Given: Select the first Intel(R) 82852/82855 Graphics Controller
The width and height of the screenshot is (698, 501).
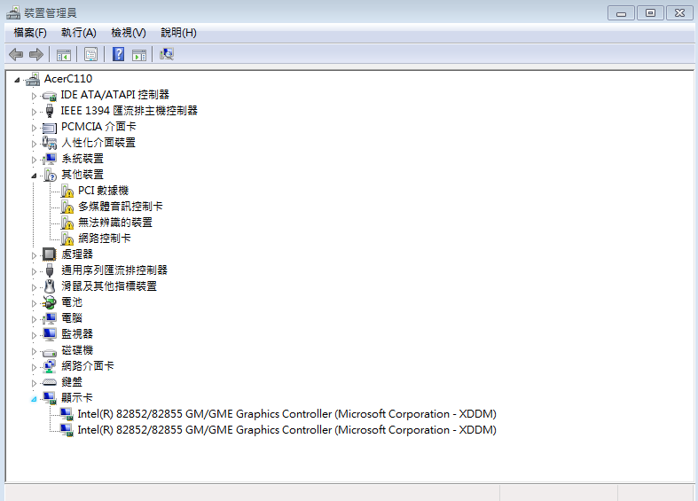Looking at the screenshot, I should (x=286, y=414).
